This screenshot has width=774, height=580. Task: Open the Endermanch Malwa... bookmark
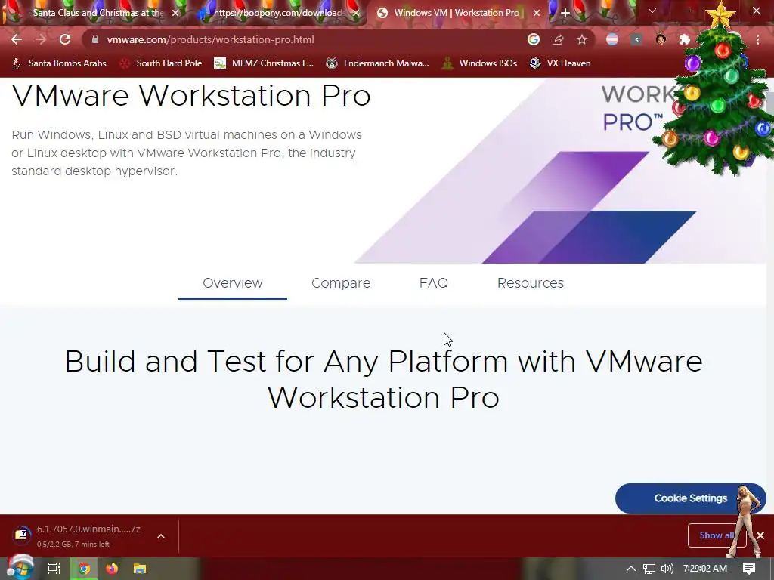tap(378, 63)
